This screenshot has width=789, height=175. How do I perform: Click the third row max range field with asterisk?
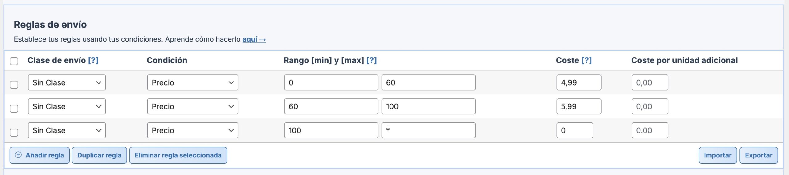(428, 130)
